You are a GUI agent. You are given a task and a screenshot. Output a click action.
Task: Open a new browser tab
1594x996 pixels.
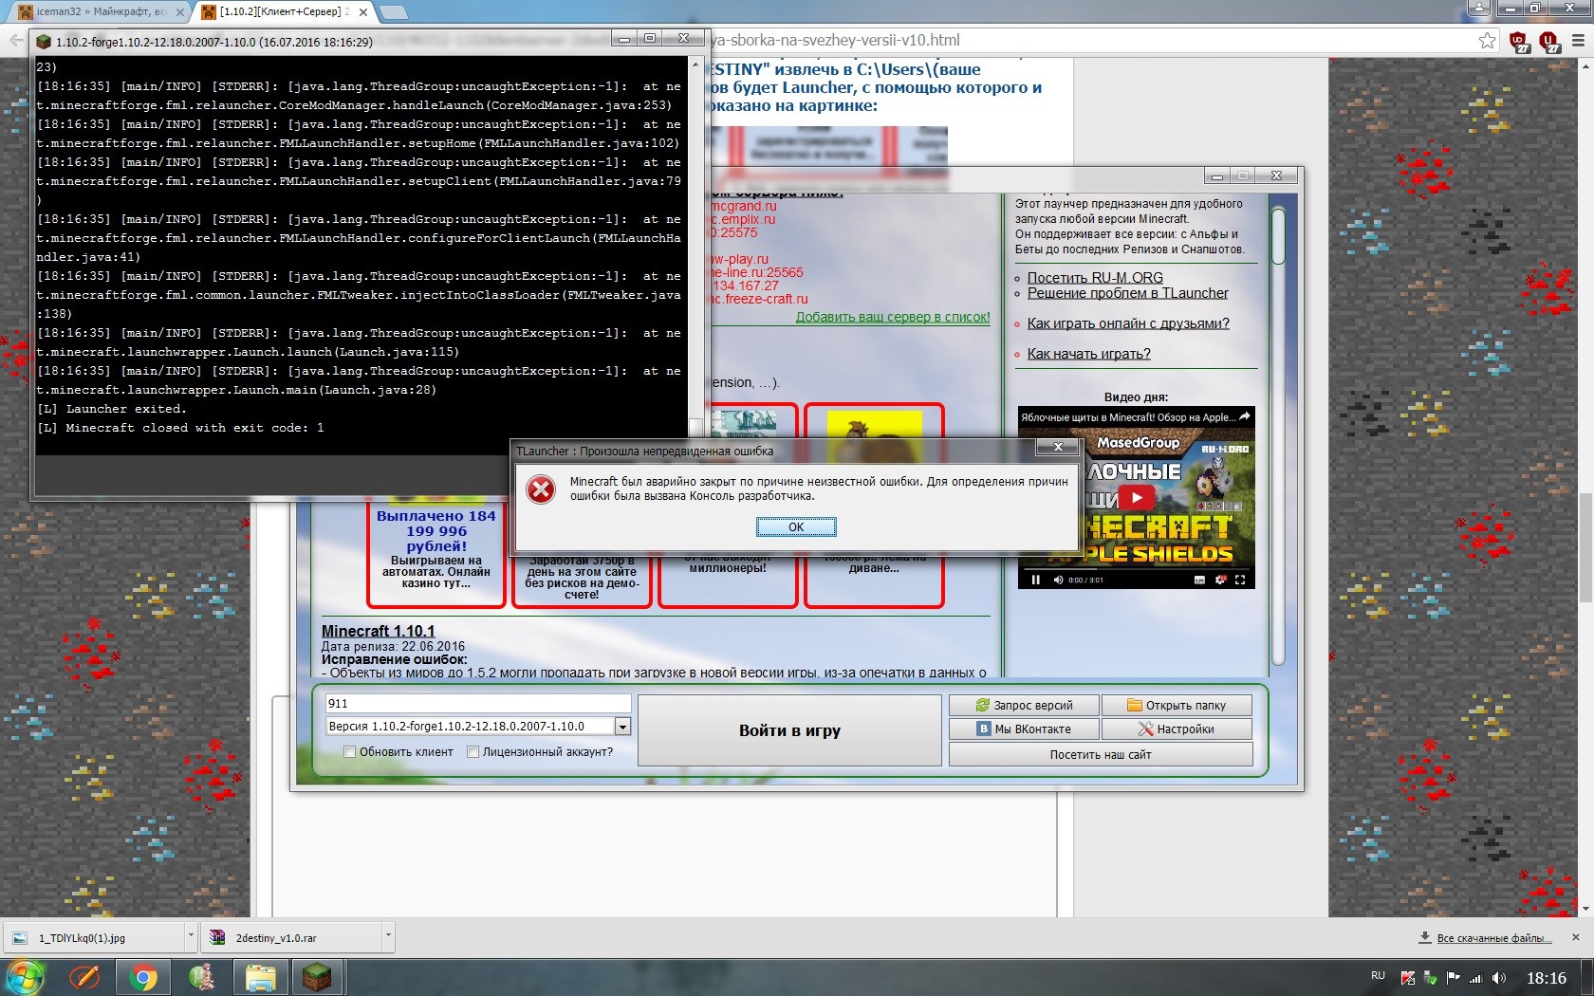tap(393, 12)
